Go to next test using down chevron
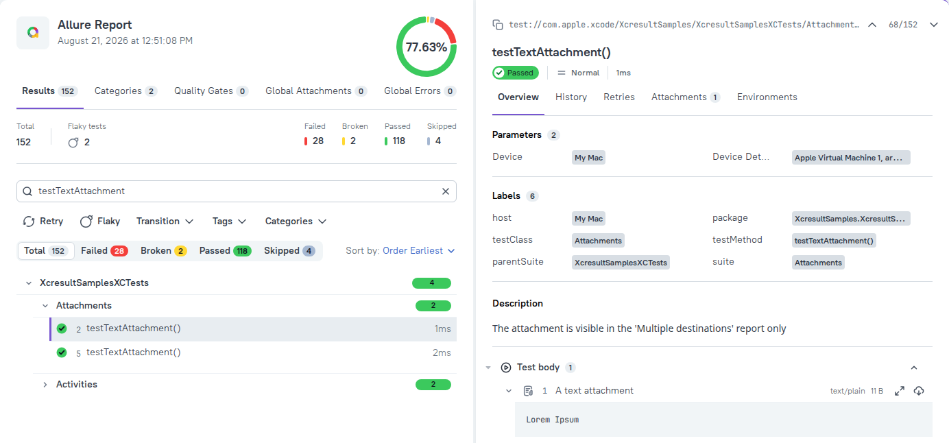Image resolution: width=949 pixels, height=443 pixels. pos(933,25)
